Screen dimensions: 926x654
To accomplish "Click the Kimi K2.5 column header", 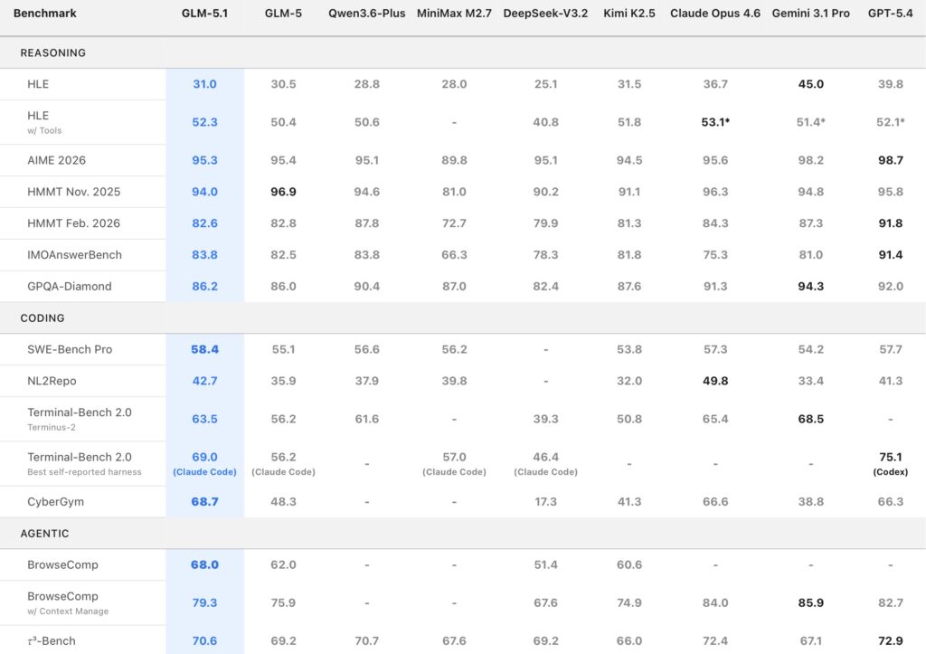I will pos(628,14).
